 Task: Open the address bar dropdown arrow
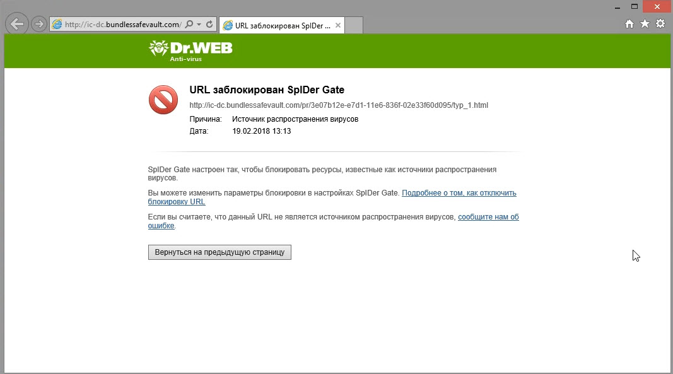pos(199,25)
